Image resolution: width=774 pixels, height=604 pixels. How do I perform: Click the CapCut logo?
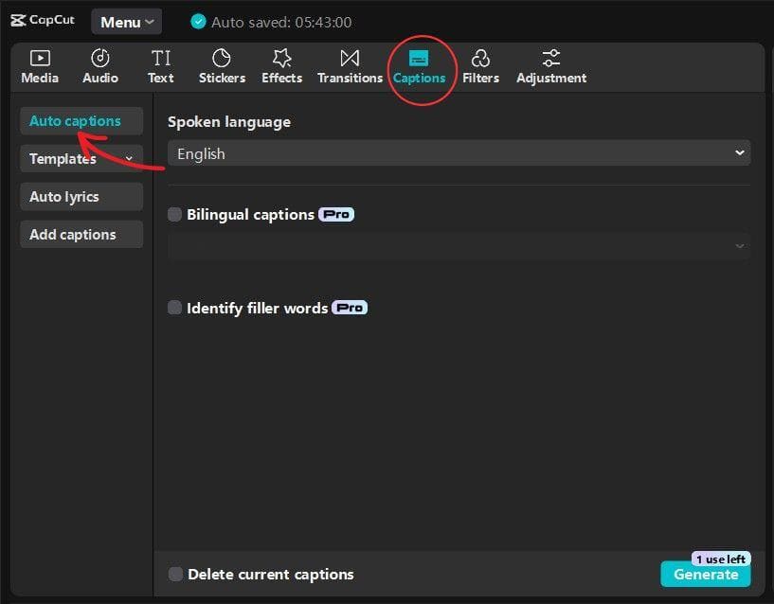[43, 20]
